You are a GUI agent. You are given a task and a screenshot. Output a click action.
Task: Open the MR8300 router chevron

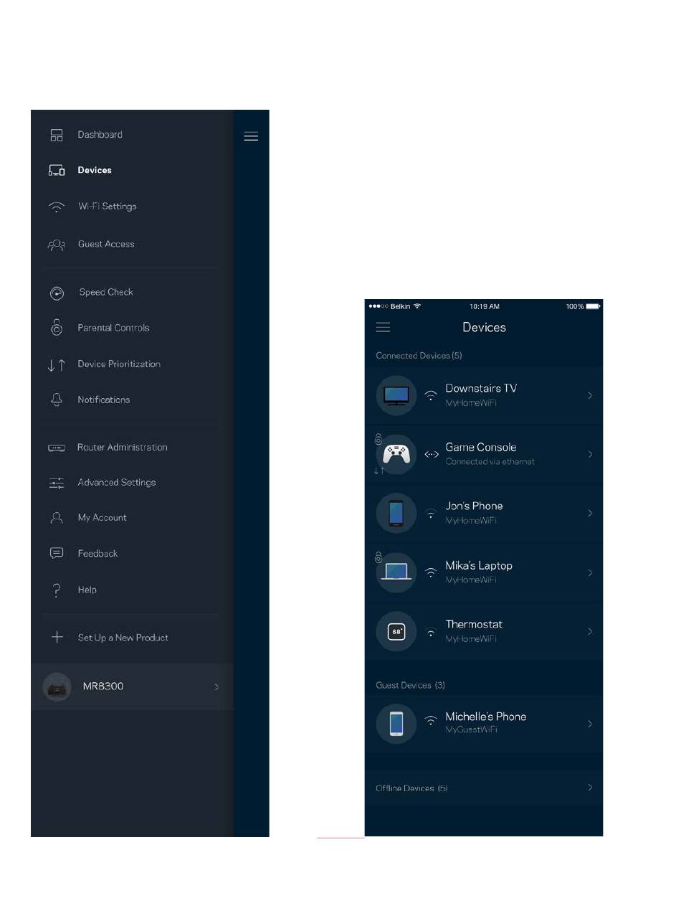(216, 687)
